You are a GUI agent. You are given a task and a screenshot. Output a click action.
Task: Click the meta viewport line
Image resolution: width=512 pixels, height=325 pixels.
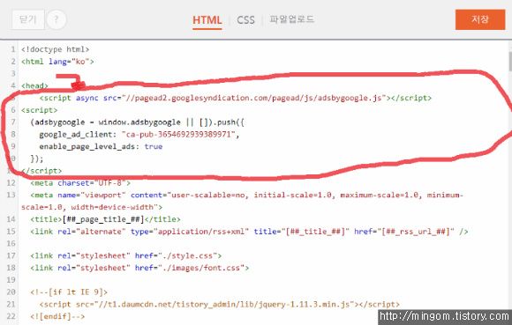[x=247, y=195]
